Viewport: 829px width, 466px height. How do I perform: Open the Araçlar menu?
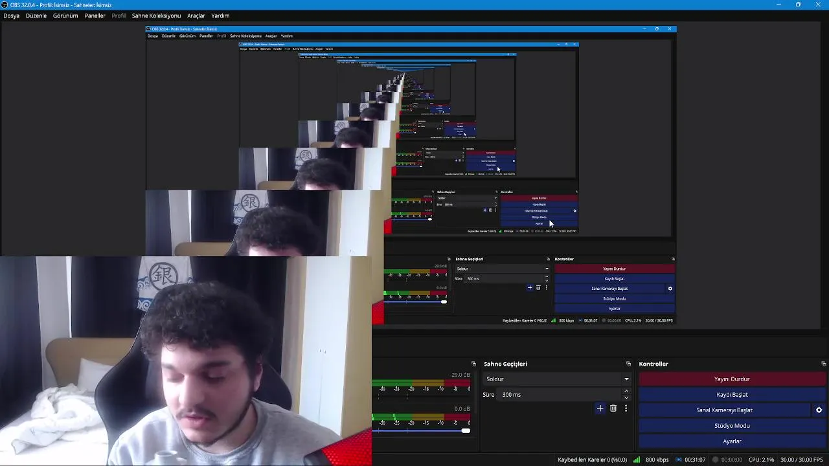(196, 16)
